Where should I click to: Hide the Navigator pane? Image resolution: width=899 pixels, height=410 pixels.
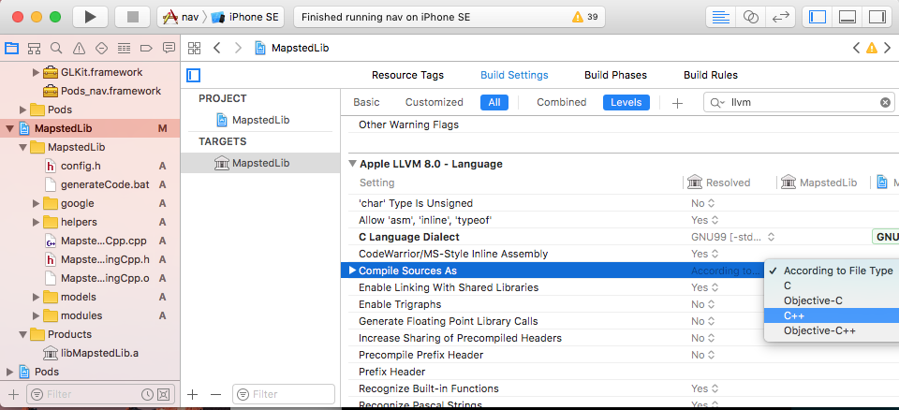[x=817, y=17]
